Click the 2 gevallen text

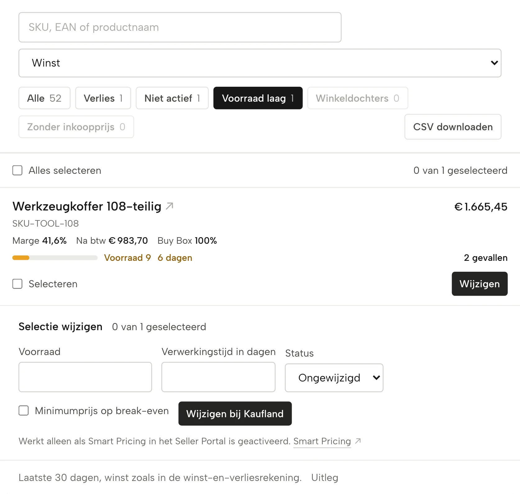tap(486, 258)
